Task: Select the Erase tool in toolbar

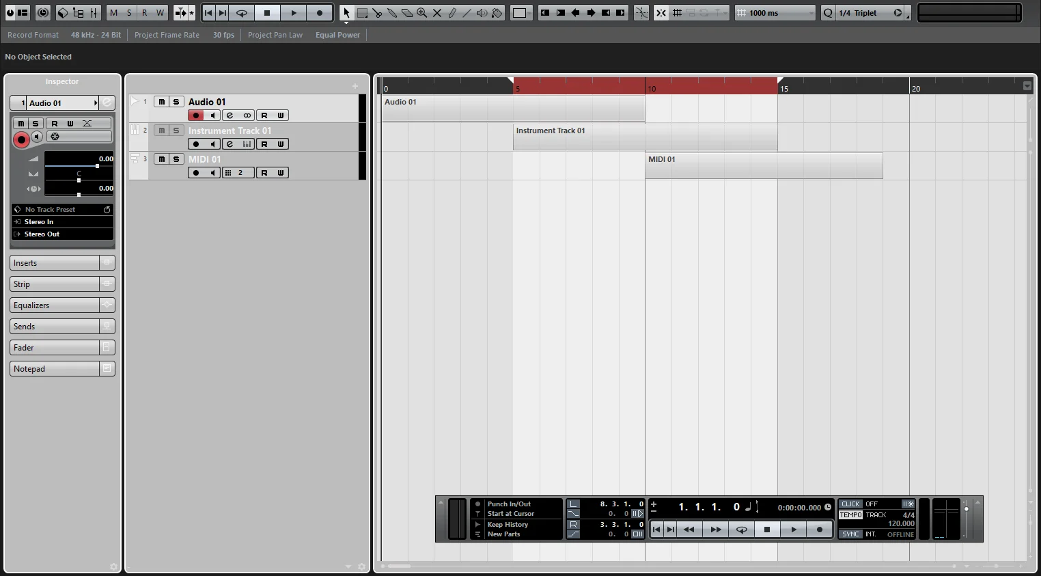Action: click(x=407, y=13)
